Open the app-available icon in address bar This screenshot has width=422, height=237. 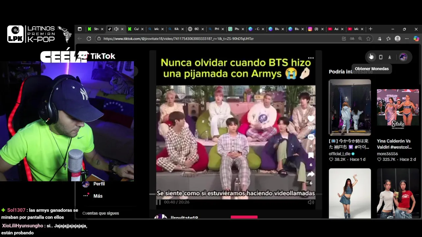pos(344,39)
